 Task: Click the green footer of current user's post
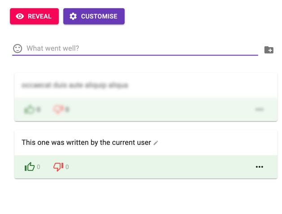tap(146, 167)
